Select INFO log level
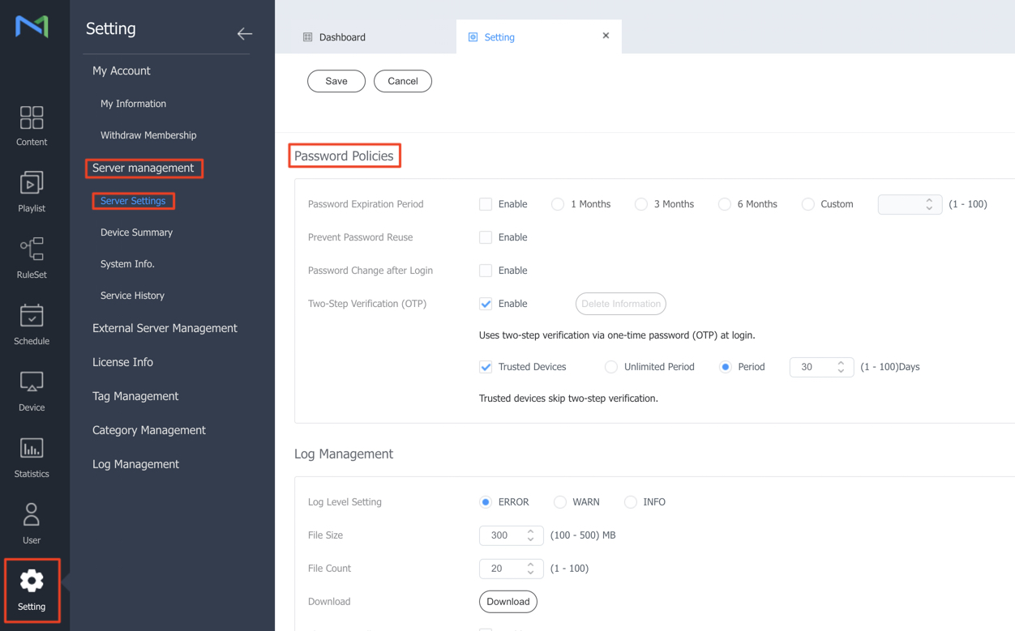1015x631 pixels. pos(631,502)
